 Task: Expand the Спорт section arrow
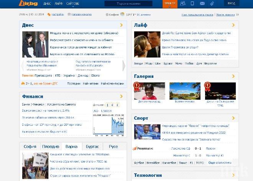coord(233,118)
